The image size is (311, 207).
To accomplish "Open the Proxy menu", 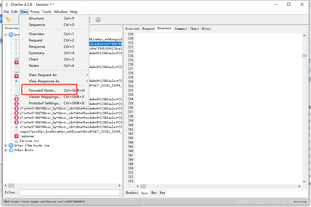I will point(35,12).
